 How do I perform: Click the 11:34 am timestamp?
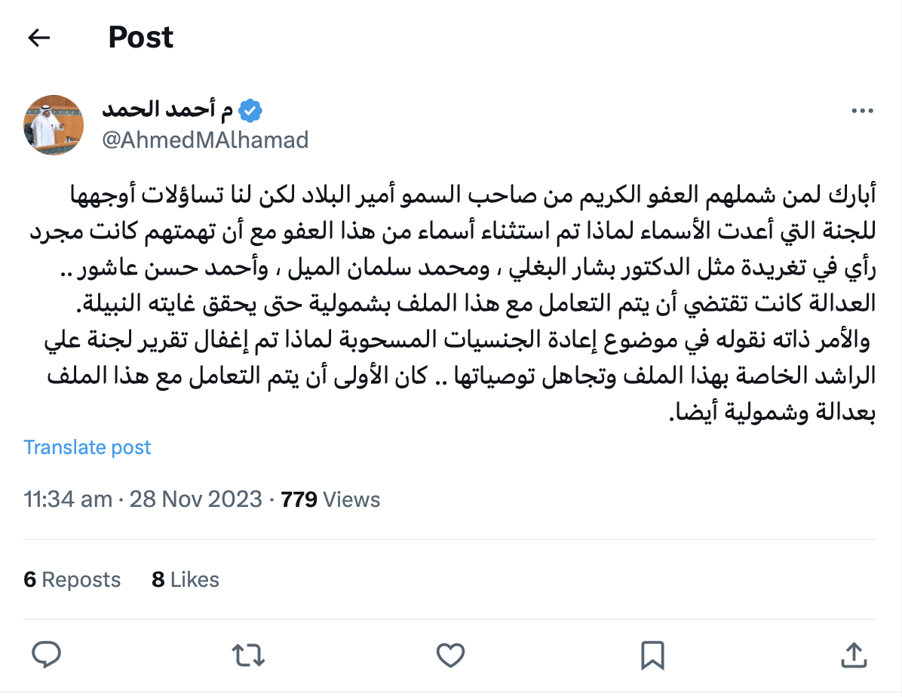(x=68, y=499)
